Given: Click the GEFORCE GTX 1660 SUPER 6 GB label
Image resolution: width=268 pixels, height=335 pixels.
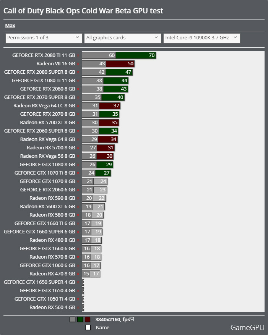Looking at the screenshot, I should (x=39, y=232).
